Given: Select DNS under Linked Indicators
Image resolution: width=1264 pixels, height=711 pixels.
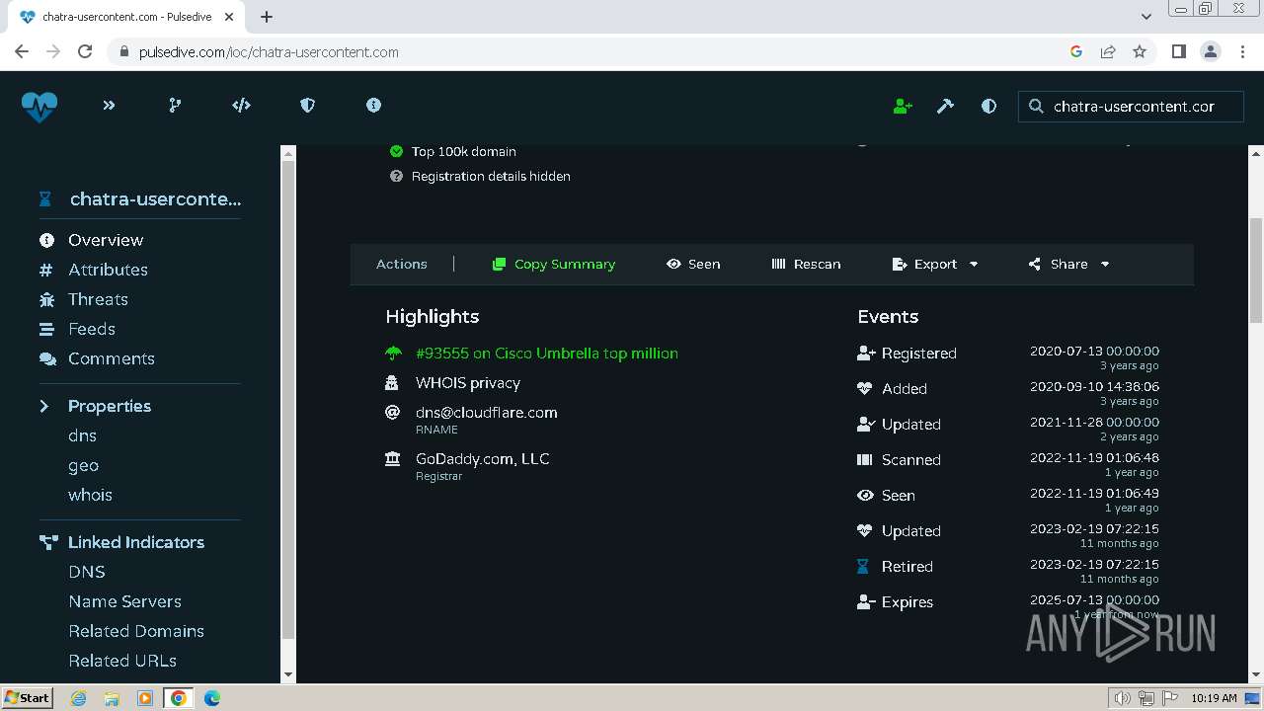Looking at the screenshot, I should [x=87, y=572].
